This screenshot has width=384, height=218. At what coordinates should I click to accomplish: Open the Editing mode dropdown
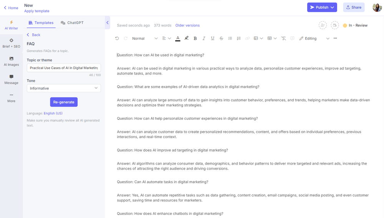(314, 38)
